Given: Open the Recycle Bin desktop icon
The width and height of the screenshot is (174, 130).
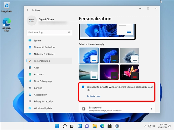Looking at the screenshot, I should point(7,7).
